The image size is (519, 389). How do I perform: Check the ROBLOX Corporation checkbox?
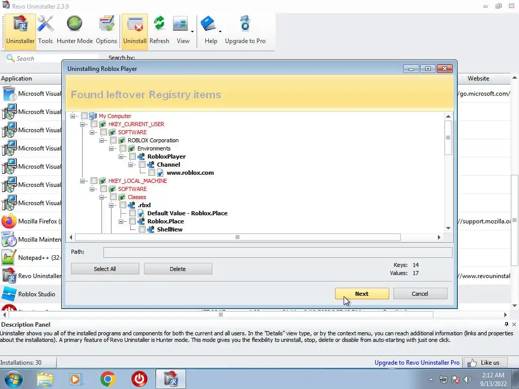[x=113, y=140]
